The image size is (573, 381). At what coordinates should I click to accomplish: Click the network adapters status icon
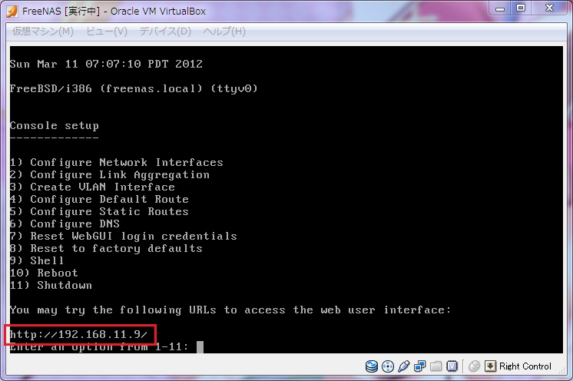pyautogui.click(x=419, y=366)
